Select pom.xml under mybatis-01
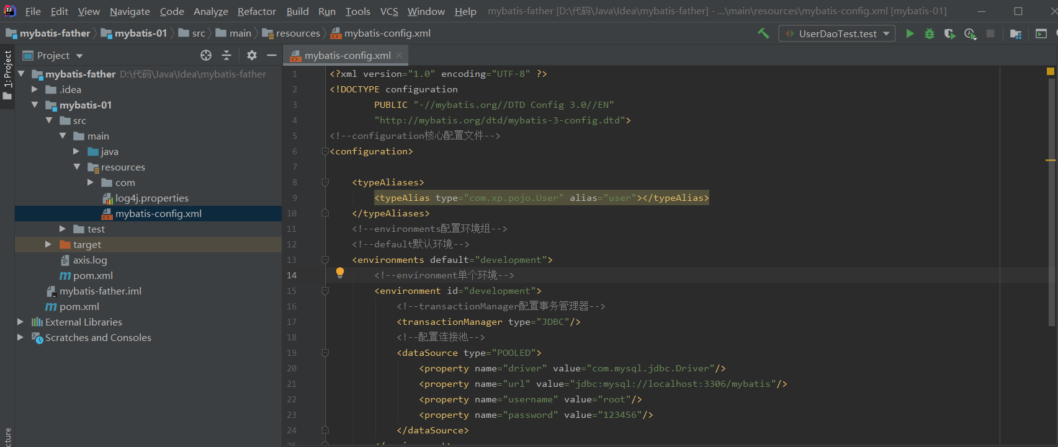The image size is (1058, 447). pos(86,275)
